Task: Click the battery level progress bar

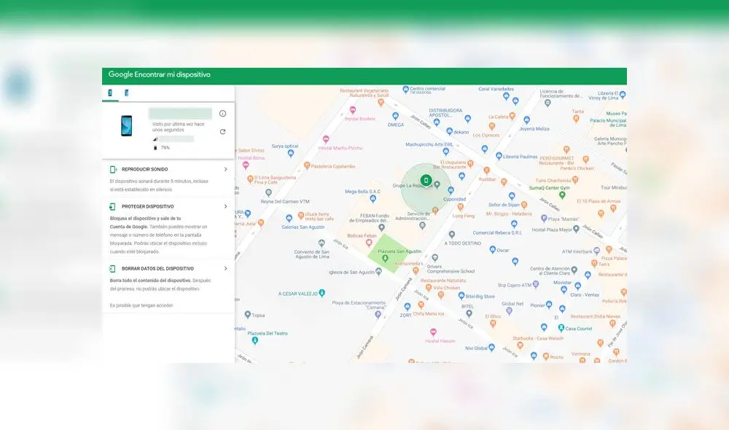Action: (x=175, y=138)
